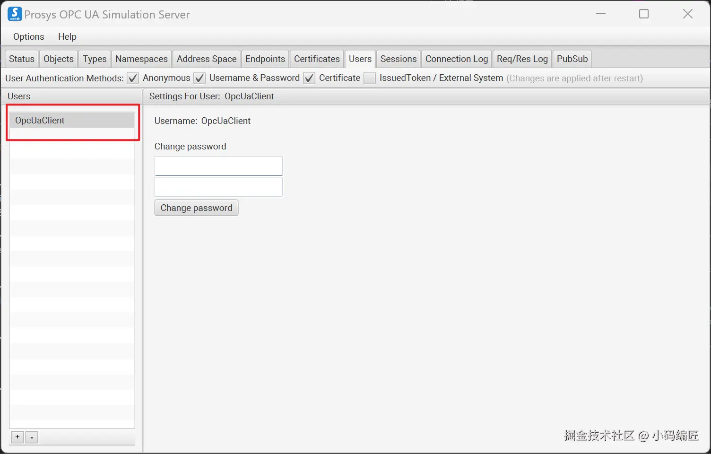The image size is (711, 454).
Task: Click the Prosys app logo icon
Action: (15, 14)
